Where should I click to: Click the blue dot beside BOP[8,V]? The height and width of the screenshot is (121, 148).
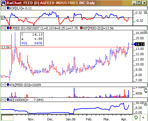(x=8, y=8)
